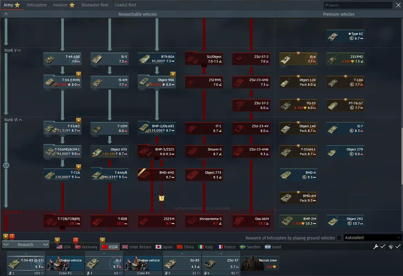
Task: Select the IS-3 heavy tank
Action: 110,59
